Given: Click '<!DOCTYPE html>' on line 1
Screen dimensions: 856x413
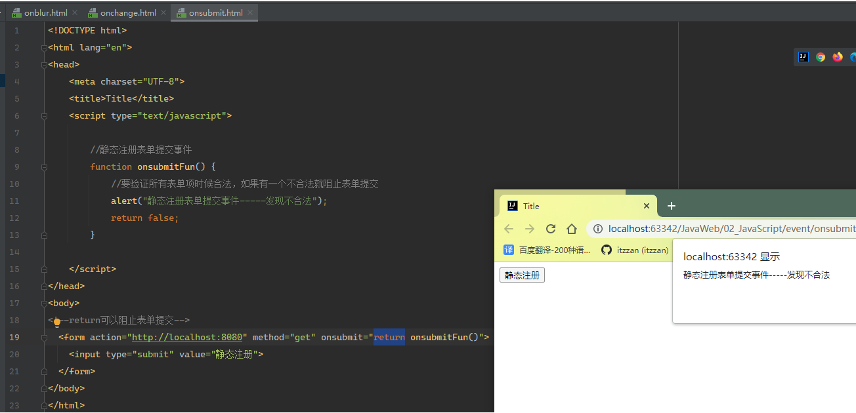Looking at the screenshot, I should (87, 30).
